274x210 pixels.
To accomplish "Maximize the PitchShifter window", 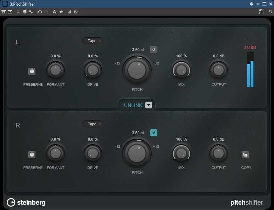I will coord(264,4).
